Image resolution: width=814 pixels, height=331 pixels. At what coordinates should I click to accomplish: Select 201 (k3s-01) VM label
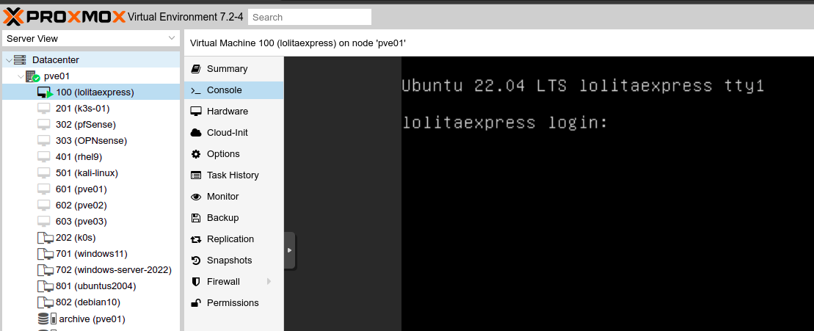coord(82,109)
